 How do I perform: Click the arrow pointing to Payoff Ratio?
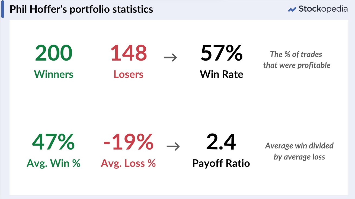pos(173,147)
